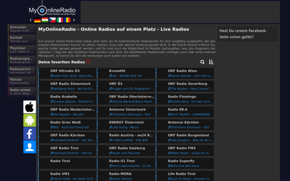Screen dimensions: 290x181
Task: Open Kontakt menu item
Action: click(x=22, y=40)
